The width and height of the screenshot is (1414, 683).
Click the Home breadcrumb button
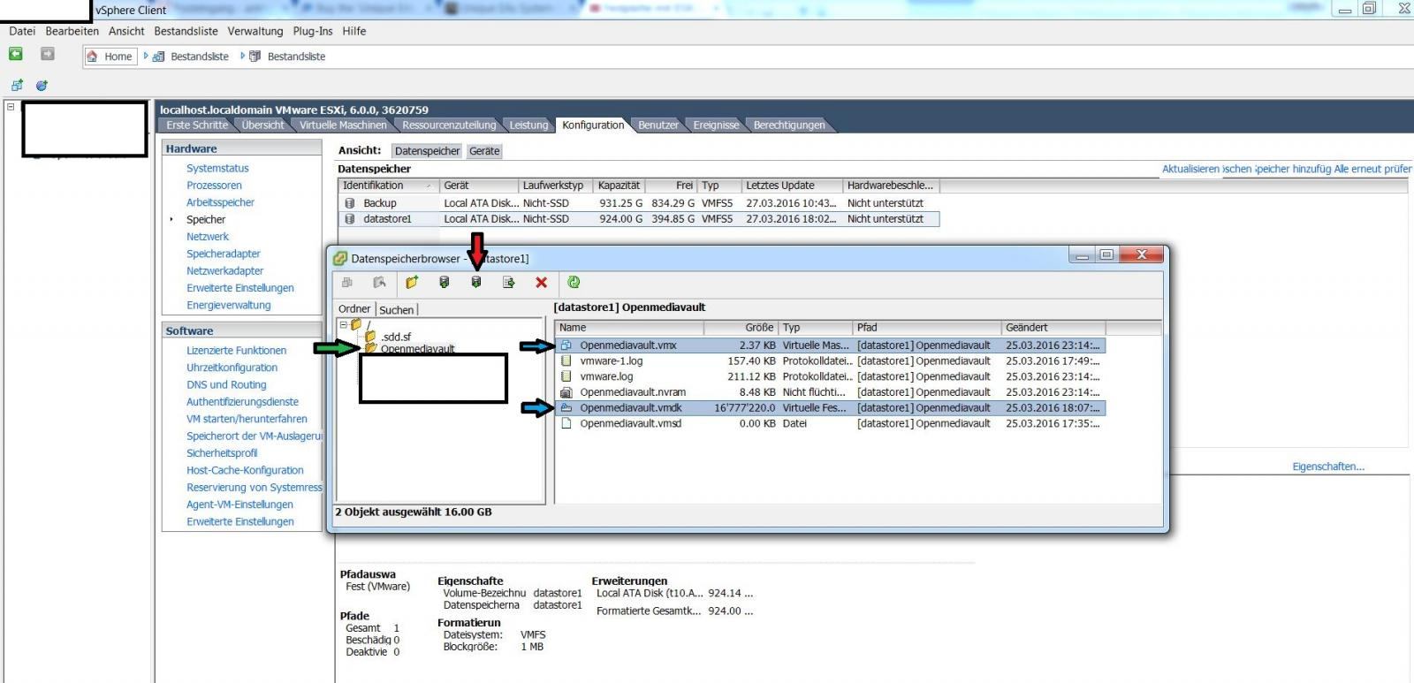pyautogui.click(x=110, y=57)
